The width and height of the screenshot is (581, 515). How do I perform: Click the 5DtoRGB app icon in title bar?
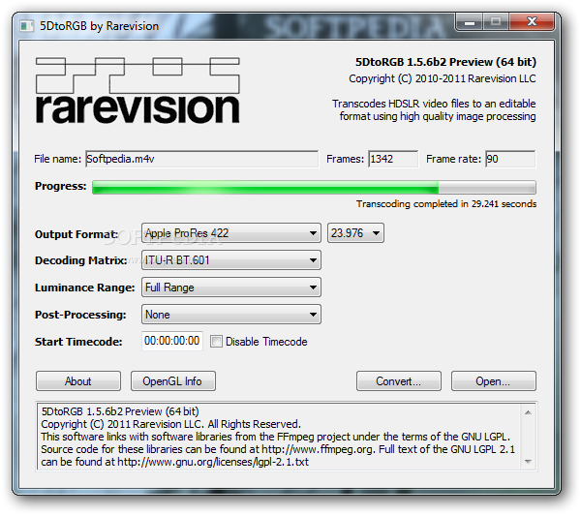tap(27, 26)
